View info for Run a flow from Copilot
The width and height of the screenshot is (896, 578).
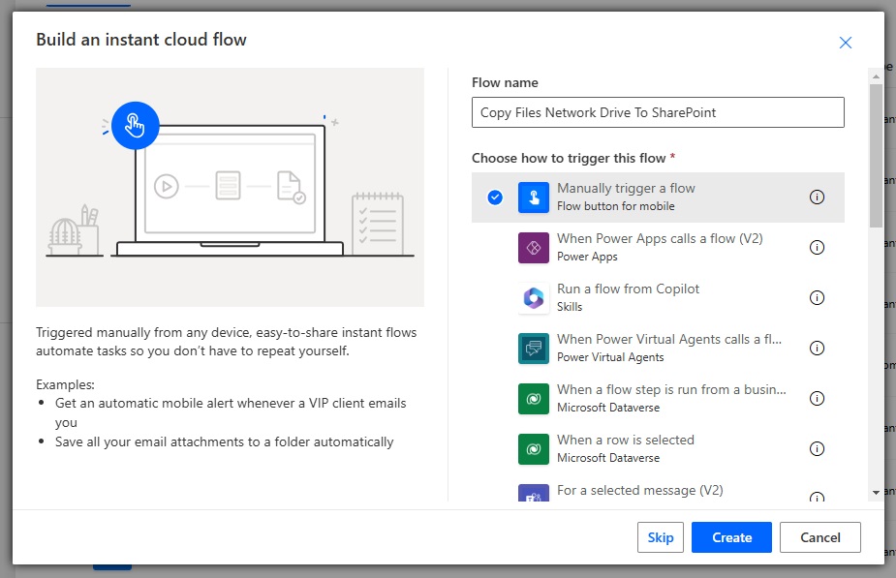pyautogui.click(x=817, y=297)
